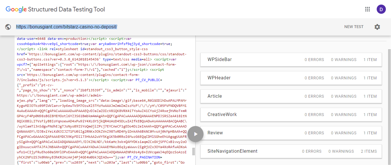The width and height of the screenshot is (391, 165).
Task: Click "0 ERRORS" in the WPHeader row
Action: coord(314,78)
